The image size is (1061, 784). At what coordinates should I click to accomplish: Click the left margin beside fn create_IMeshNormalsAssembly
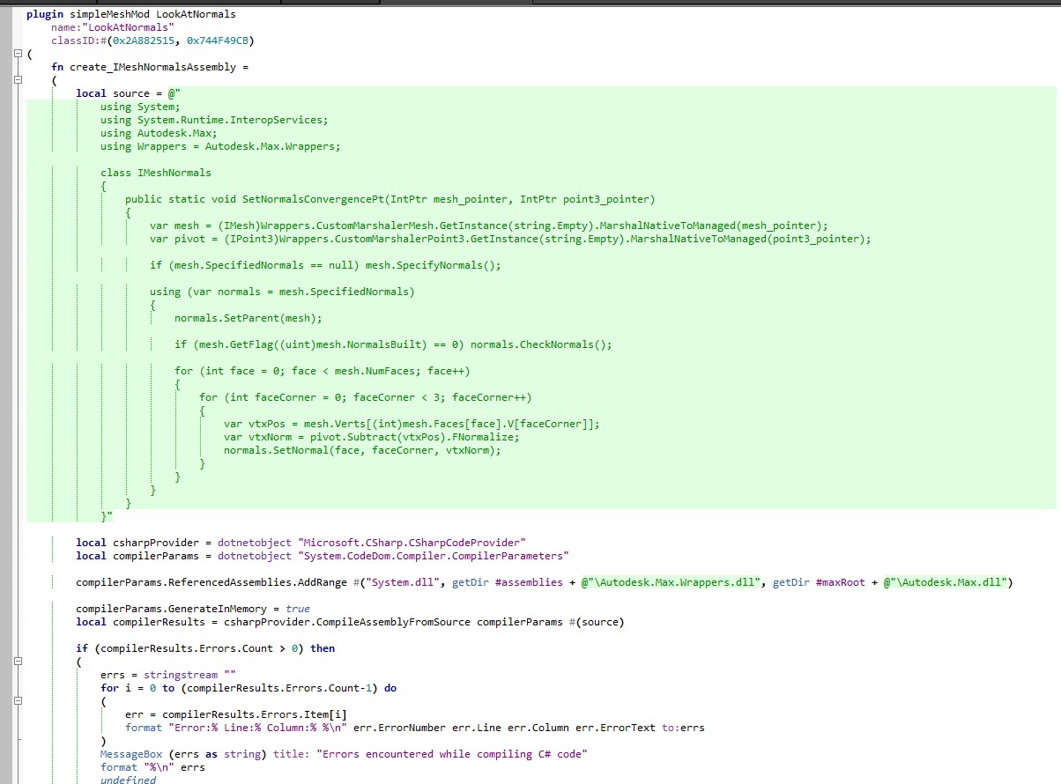pyautogui.click(x=16, y=67)
